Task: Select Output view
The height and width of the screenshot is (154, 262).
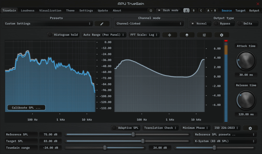Action: [254, 10]
